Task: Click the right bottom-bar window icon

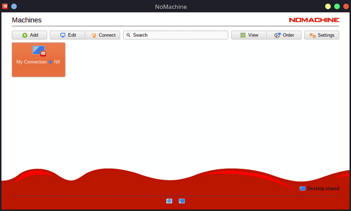Action: [182, 201]
